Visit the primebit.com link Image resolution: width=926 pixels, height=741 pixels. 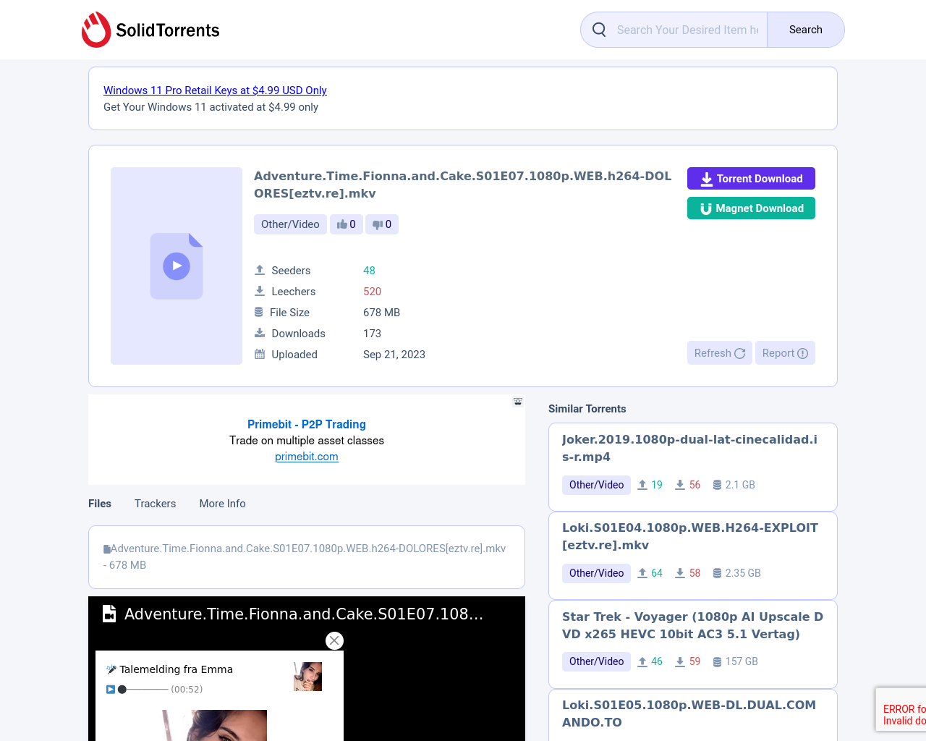tap(307, 457)
